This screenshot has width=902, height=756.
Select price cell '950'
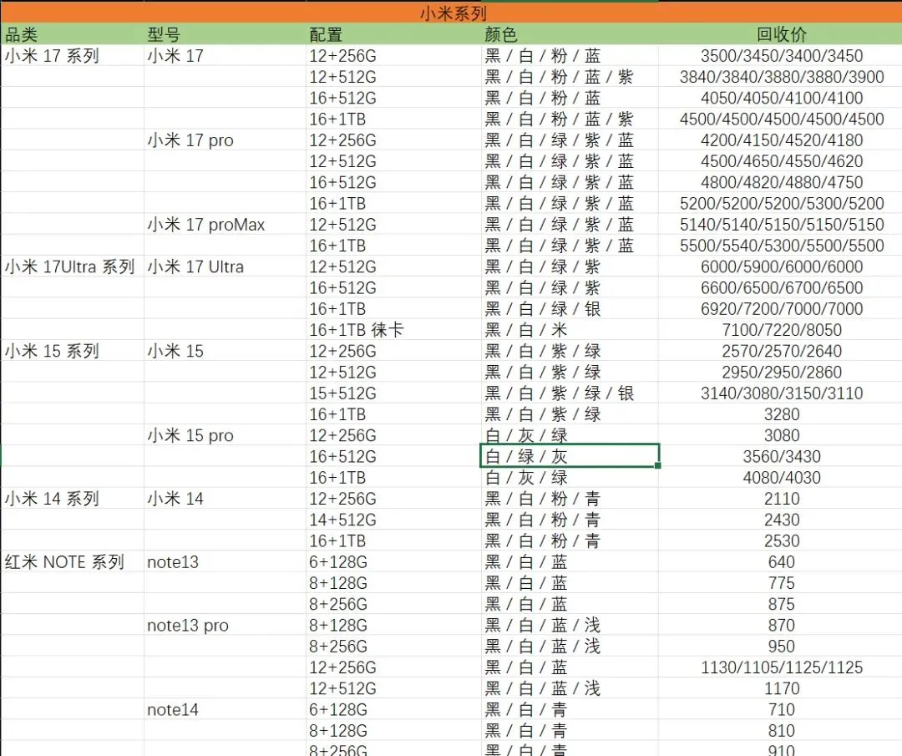(x=781, y=647)
